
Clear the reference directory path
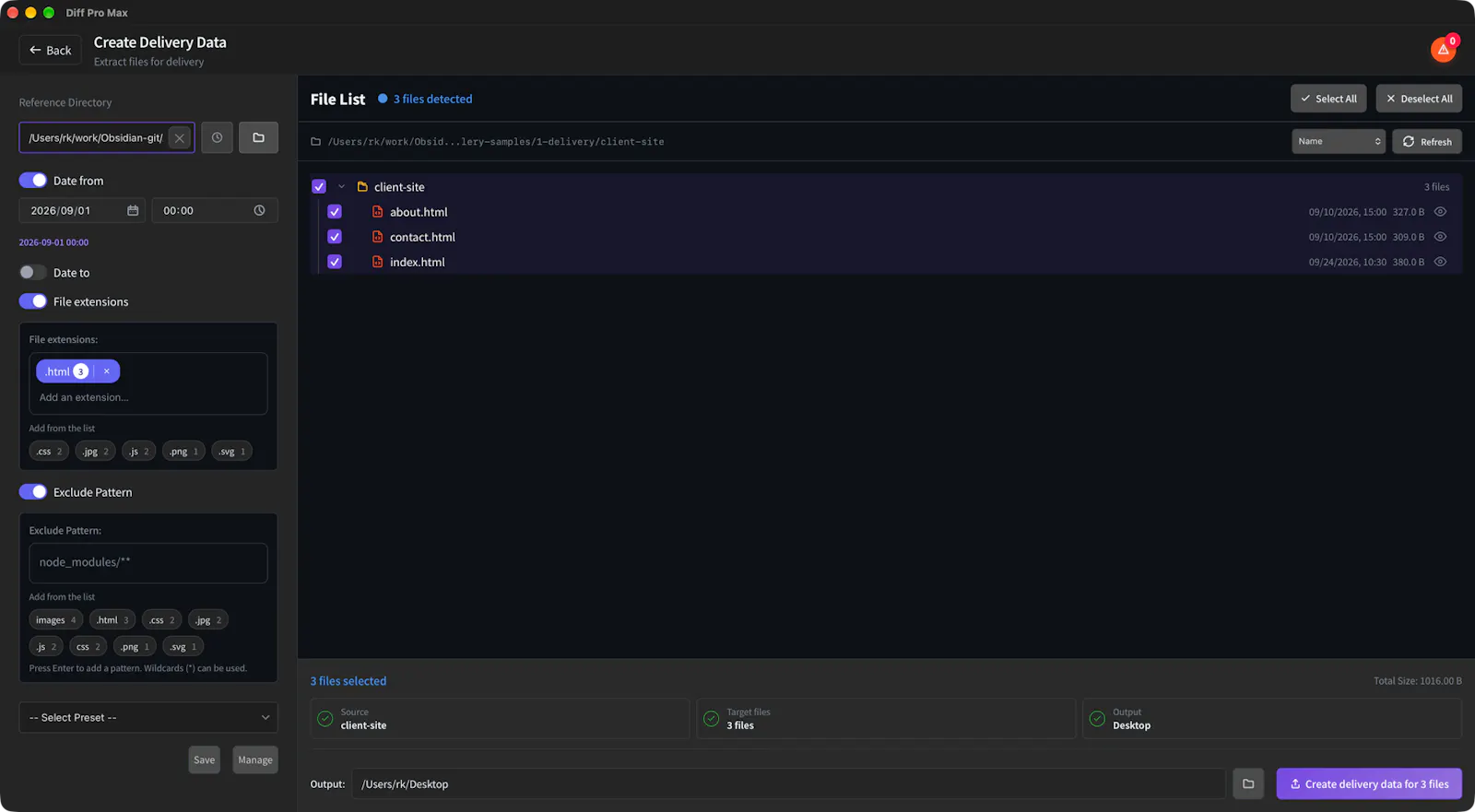pyautogui.click(x=180, y=138)
